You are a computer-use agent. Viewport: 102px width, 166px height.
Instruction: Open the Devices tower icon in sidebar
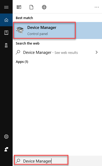point(6,45)
